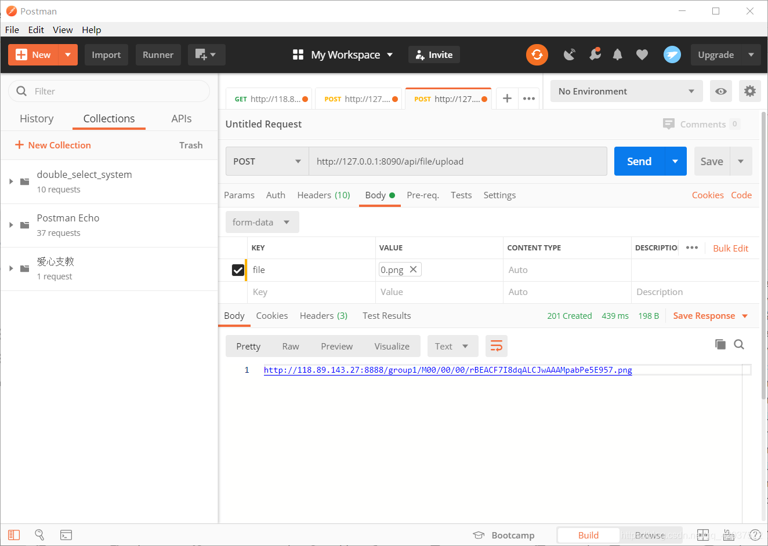
Task: Open the View menu
Action: tap(63, 30)
